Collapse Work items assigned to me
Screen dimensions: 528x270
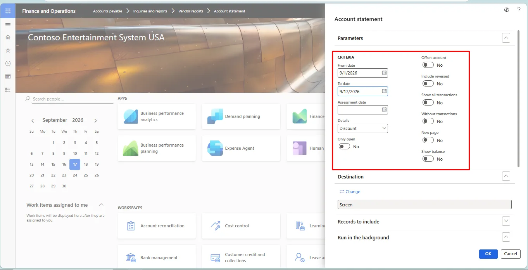point(101,205)
